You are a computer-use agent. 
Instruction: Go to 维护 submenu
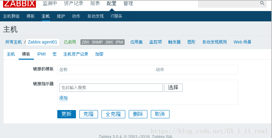click(x=61, y=16)
